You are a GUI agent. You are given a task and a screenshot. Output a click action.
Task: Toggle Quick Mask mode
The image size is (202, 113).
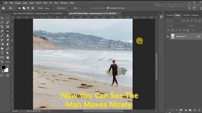click(x=2, y=75)
